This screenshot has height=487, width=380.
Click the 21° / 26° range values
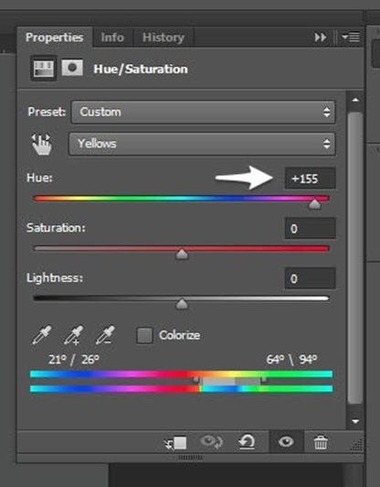(x=74, y=360)
